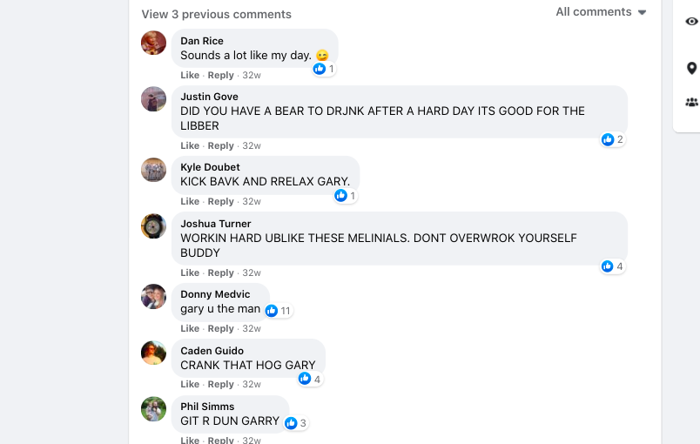This screenshot has width=700, height=444.
Task: Click Justin Gove's profile picture
Action: click(x=153, y=99)
